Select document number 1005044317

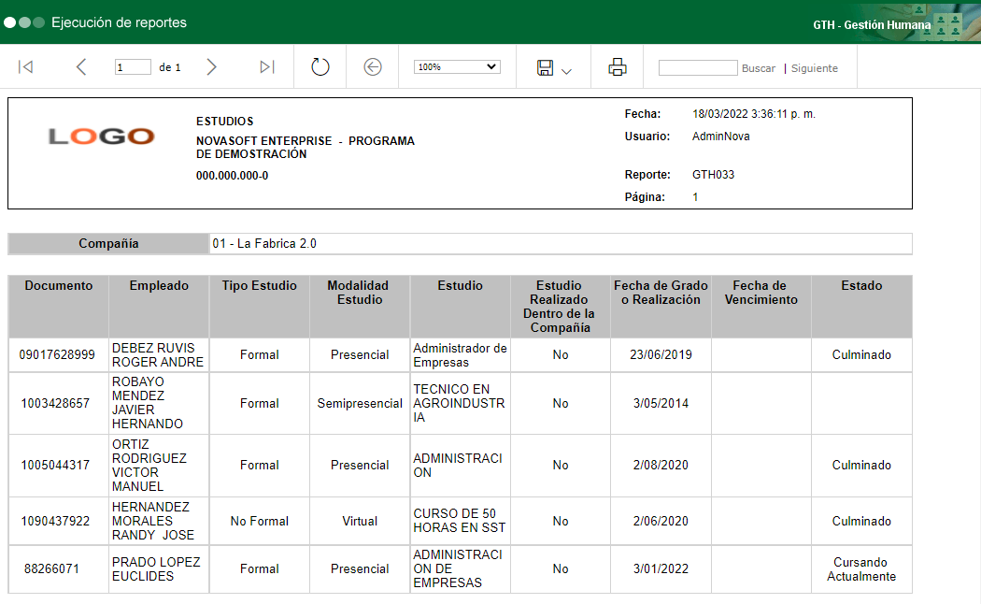[56, 466]
